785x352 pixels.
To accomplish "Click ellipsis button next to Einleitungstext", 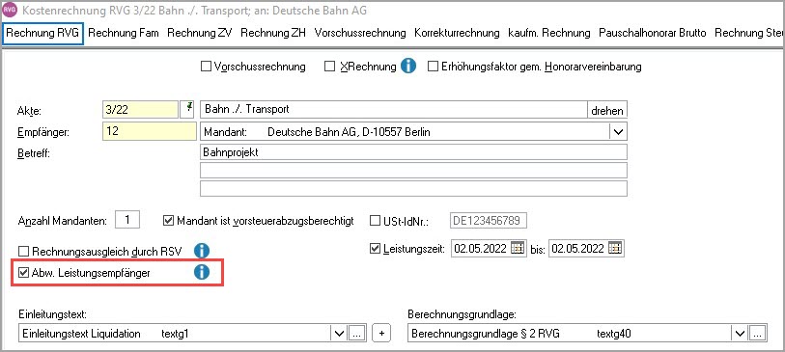I will [356, 334].
